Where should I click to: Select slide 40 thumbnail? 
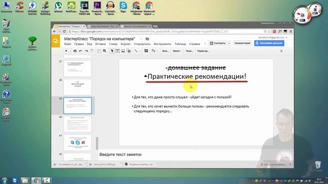[x=77, y=124]
